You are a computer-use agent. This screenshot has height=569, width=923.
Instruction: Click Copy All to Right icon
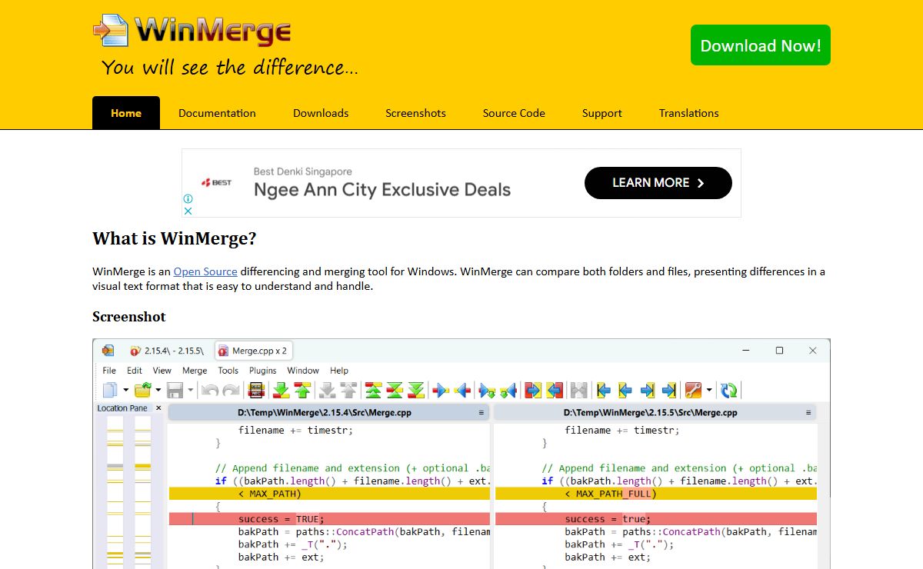(x=533, y=391)
